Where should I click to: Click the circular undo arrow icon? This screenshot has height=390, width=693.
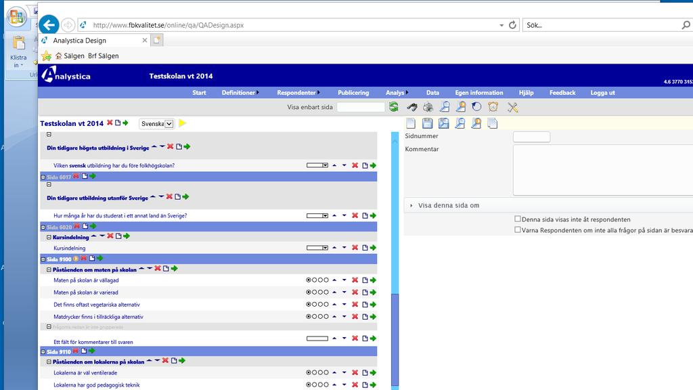[x=476, y=107]
